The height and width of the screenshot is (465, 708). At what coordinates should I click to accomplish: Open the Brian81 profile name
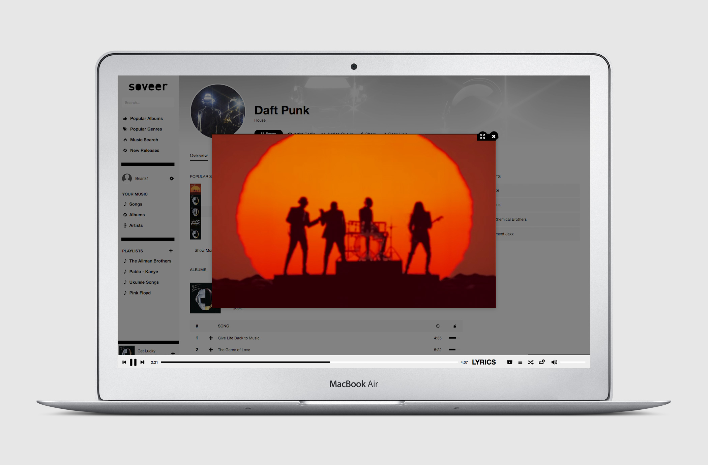[x=142, y=179]
